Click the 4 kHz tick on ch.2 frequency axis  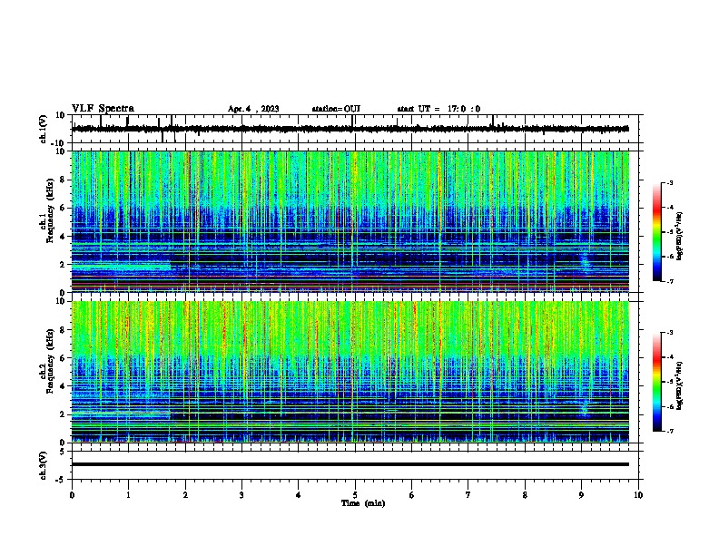[x=63, y=386]
